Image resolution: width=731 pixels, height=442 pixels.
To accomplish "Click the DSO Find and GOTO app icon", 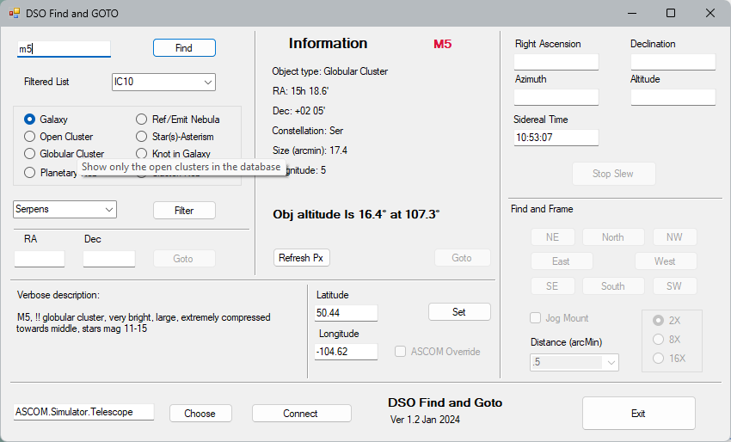I will click(15, 13).
